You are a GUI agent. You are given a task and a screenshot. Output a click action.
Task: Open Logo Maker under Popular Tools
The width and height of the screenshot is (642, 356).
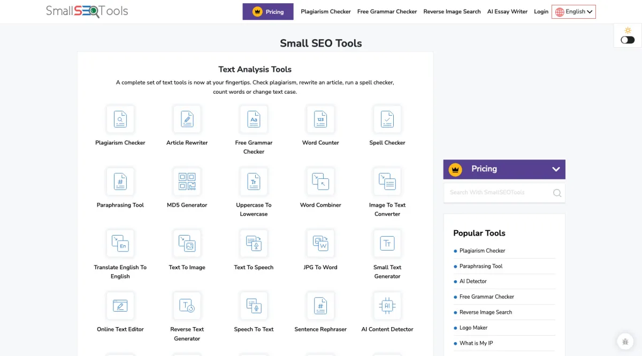click(473, 328)
